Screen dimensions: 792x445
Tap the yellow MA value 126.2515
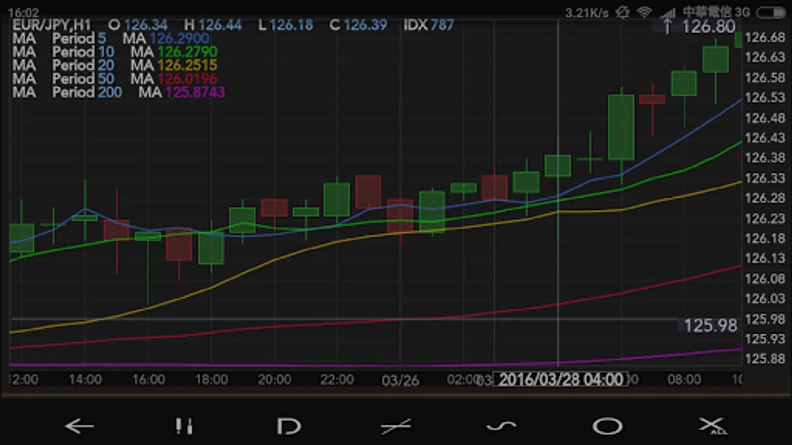[x=187, y=65]
